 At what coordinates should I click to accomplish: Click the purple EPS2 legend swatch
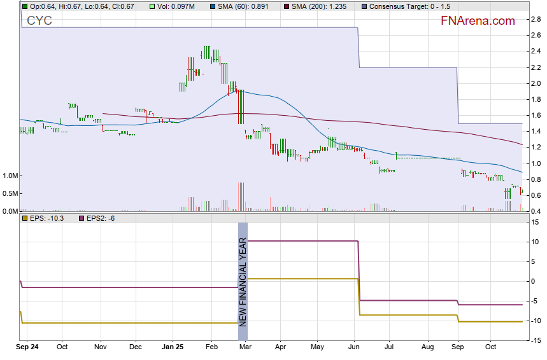[x=81, y=218]
